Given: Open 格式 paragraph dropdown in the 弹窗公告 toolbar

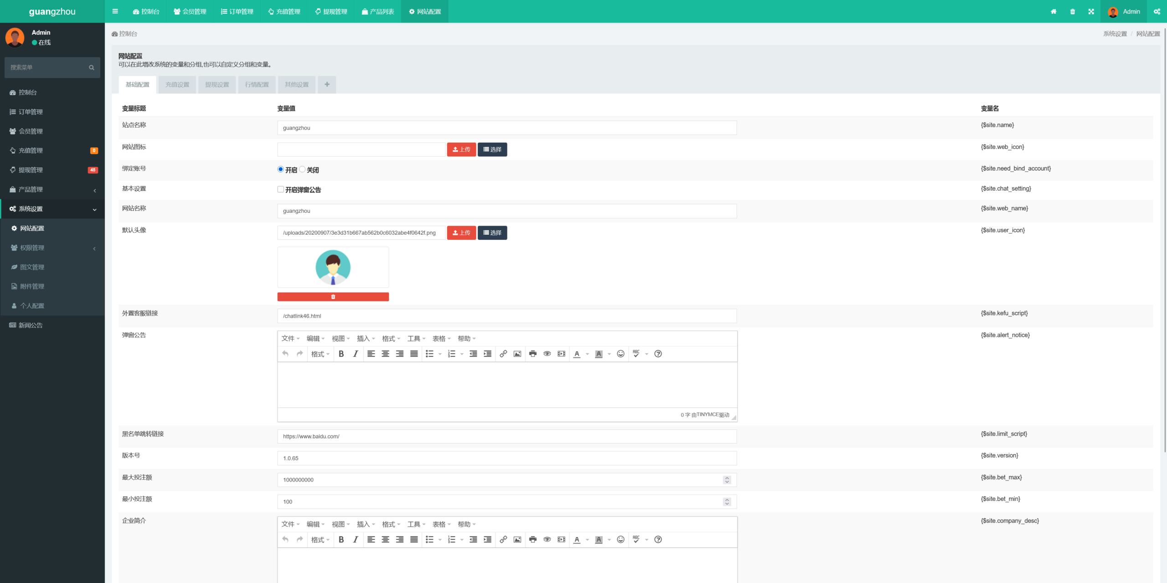Looking at the screenshot, I should [320, 354].
